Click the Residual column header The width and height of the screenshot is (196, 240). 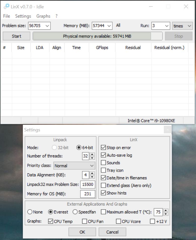133,48
